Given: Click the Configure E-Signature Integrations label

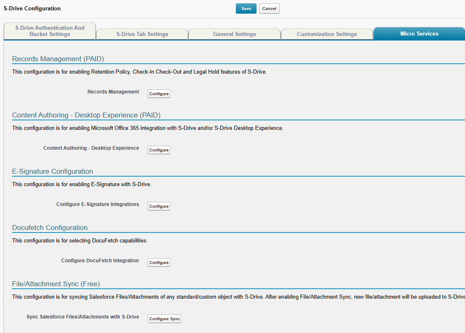Looking at the screenshot, I should pos(97,204).
